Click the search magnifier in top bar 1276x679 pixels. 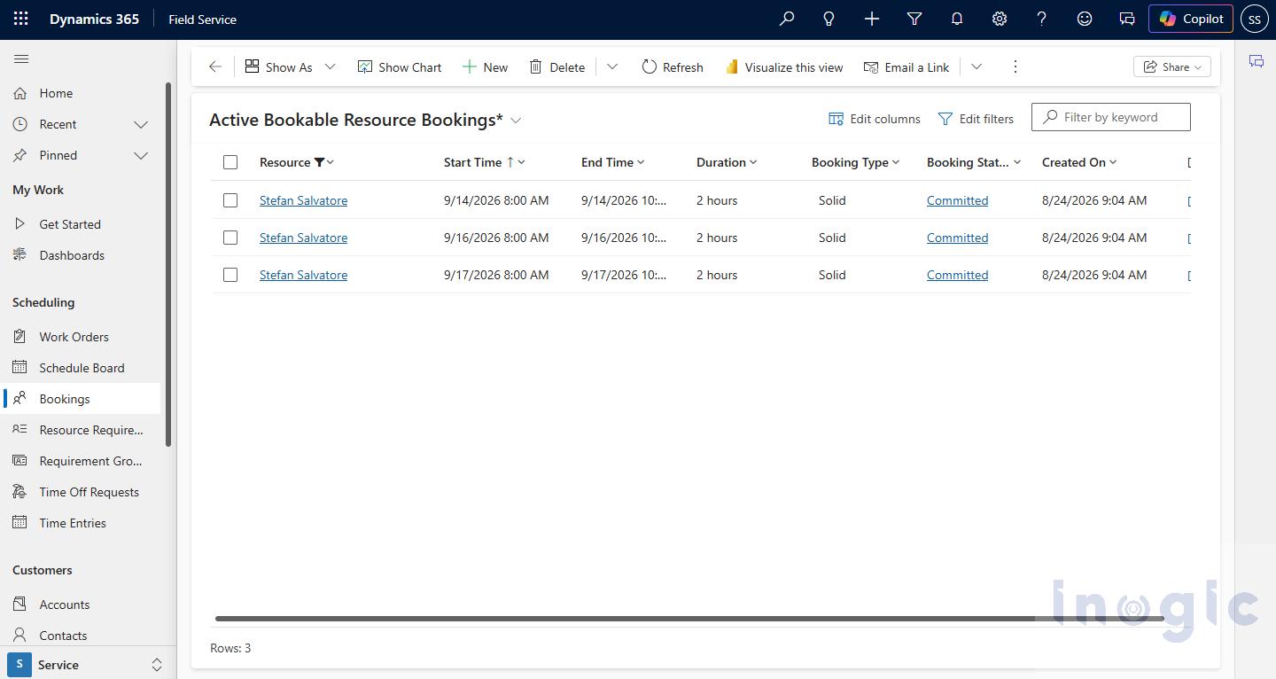pyautogui.click(x=786, y=19)
